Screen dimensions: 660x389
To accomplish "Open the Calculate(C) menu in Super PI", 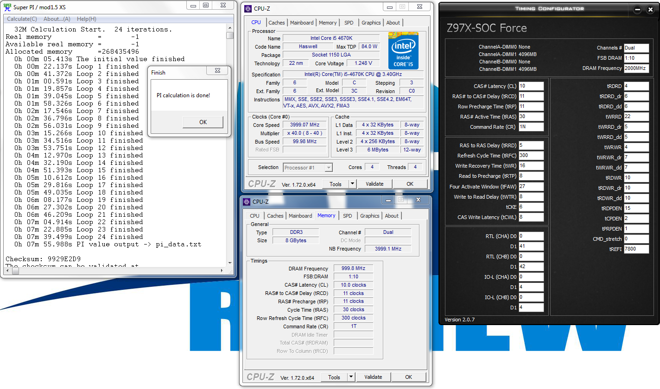I will [22, 19].
